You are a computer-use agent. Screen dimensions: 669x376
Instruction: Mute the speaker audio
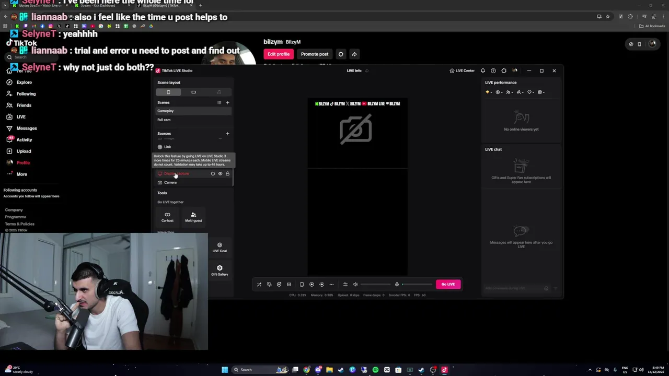tap(355, 284)
